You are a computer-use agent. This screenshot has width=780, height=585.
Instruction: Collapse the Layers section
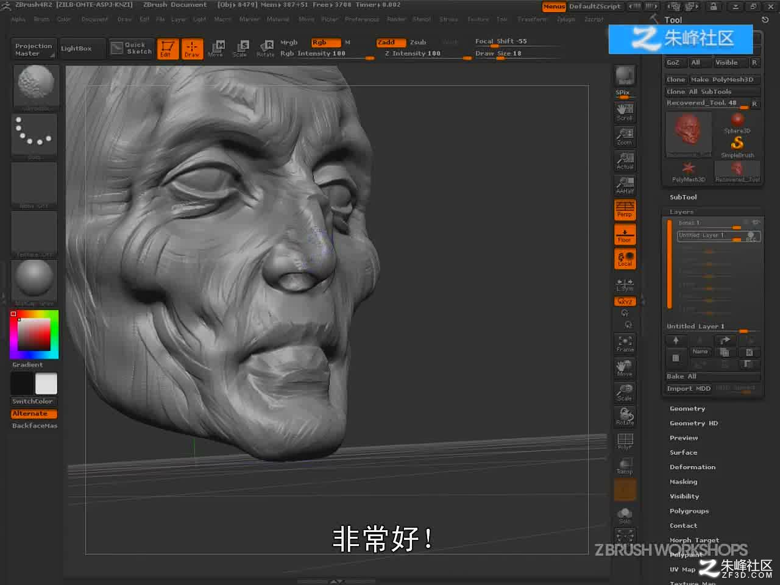tap(681, 211)
